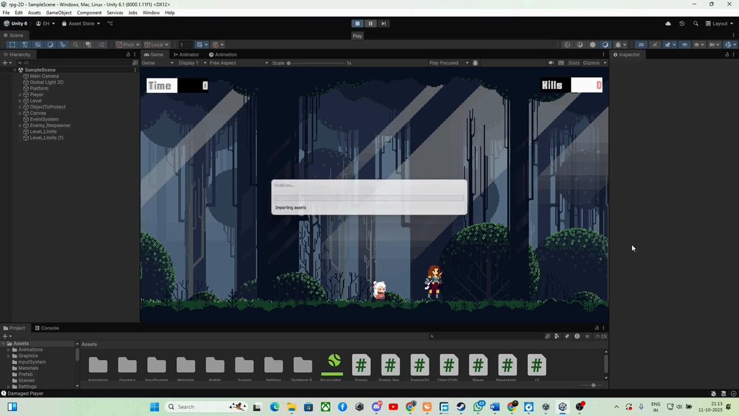Screen dimensions: 739x416
Task: Stop play mode with the Play button
Action: coord(357,23)
